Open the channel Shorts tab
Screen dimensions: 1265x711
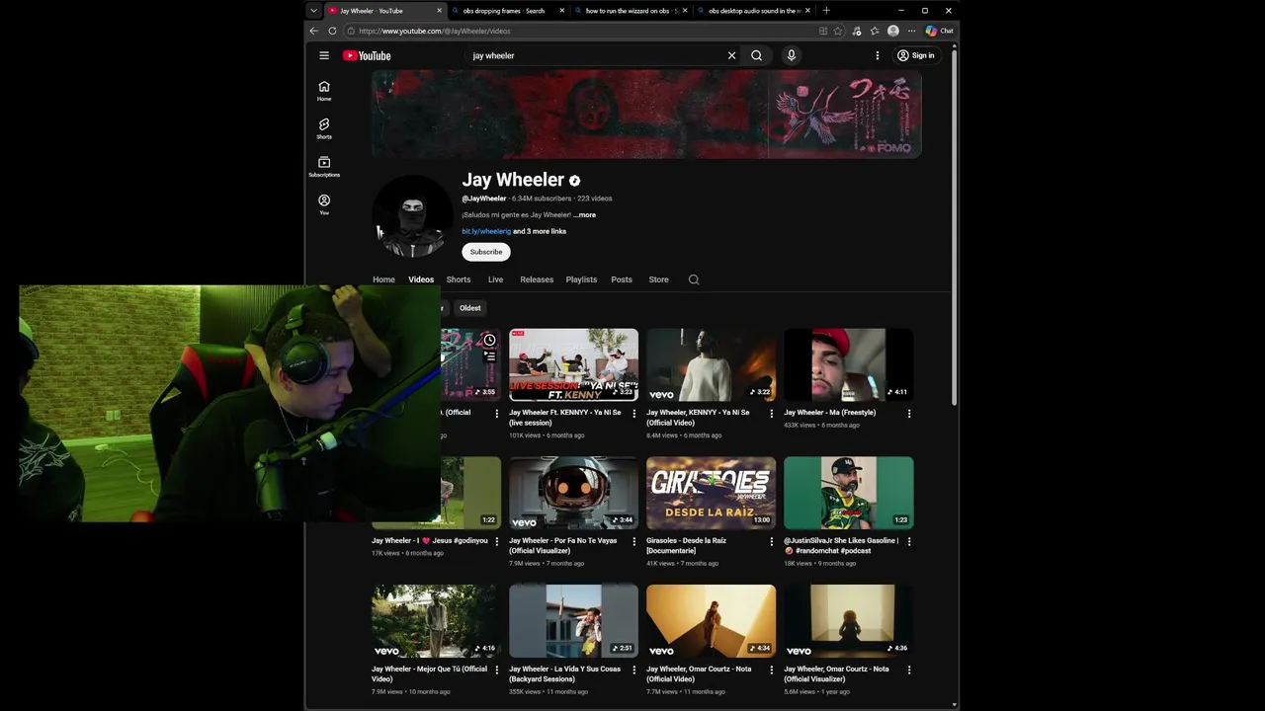click(x=459, y=279)
